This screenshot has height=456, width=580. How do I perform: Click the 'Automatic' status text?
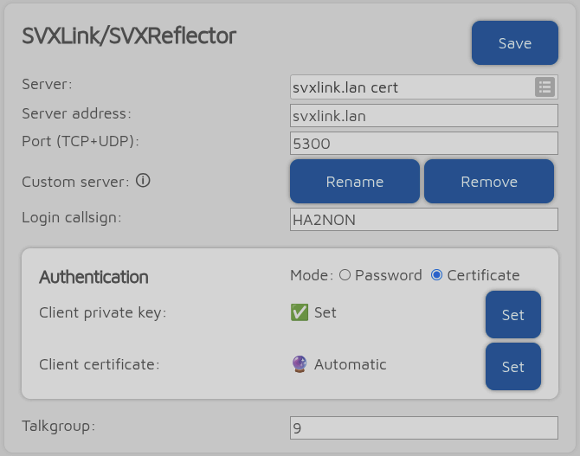pyautogui.click(x=351, y=364)
